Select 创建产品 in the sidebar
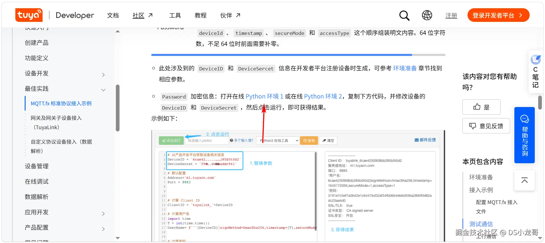Image resolution: width=545 pixels, height=243 pixels. tap(36, 43)
